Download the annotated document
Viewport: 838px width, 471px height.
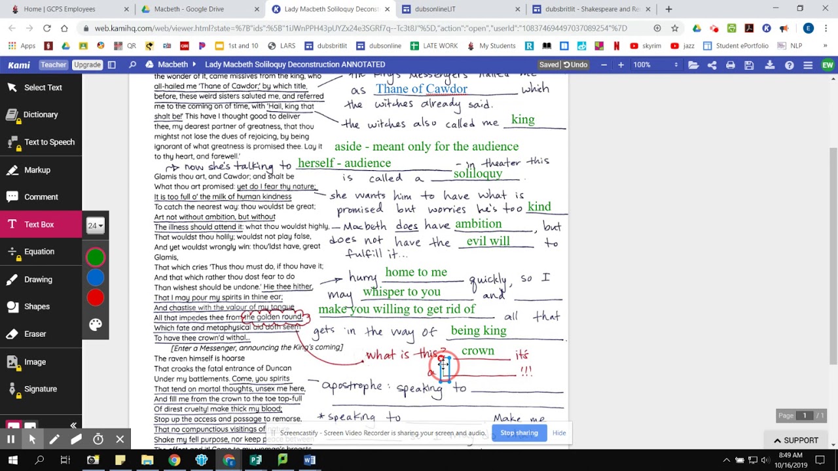[x=770, y=65]
